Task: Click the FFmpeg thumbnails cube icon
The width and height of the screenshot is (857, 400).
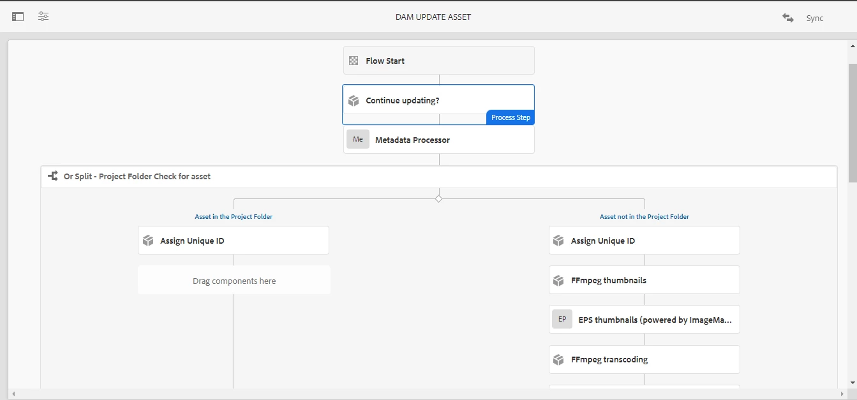Action: tap(558, 280)
